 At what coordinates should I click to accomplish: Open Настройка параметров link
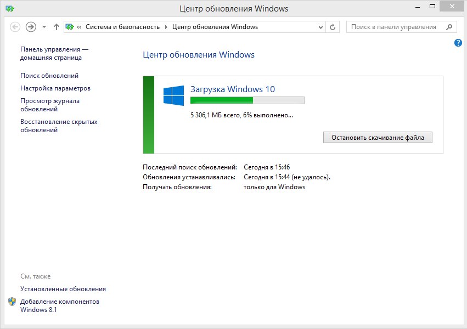pos(55,88)
